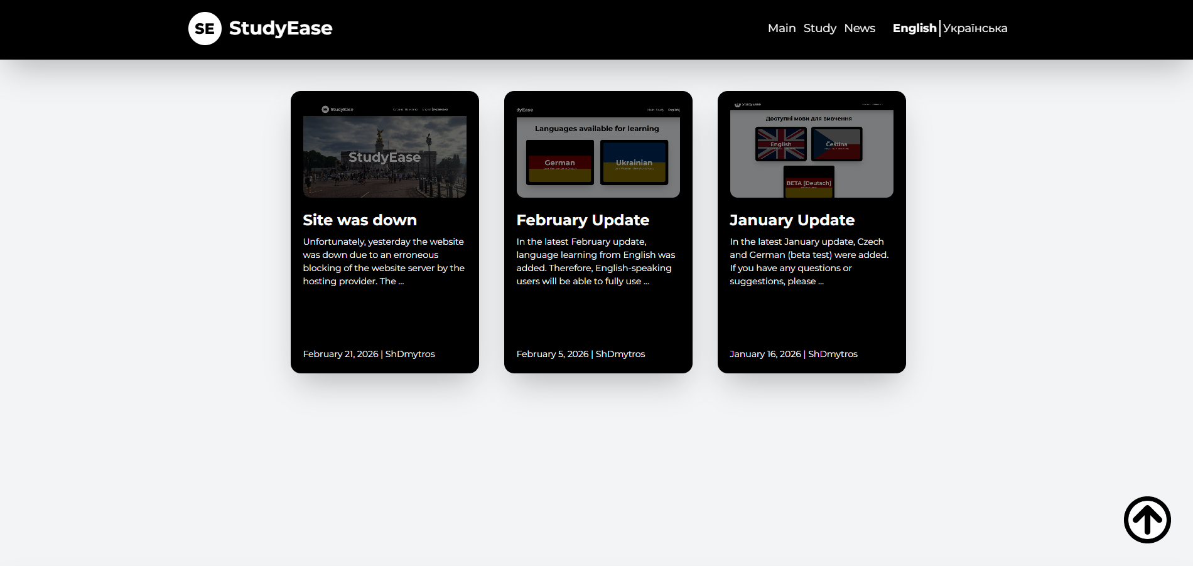Click the StudyEase brand name text
The width and height of the screenshot is (1193, 566).
coord(280,28)
